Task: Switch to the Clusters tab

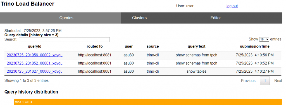Action: pyautogui.click(x=139, y=18)
